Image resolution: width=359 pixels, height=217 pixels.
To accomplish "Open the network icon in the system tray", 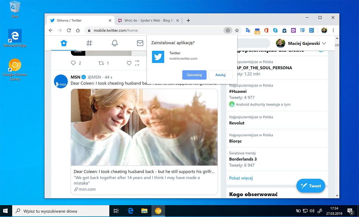I will tap(305, 211).
